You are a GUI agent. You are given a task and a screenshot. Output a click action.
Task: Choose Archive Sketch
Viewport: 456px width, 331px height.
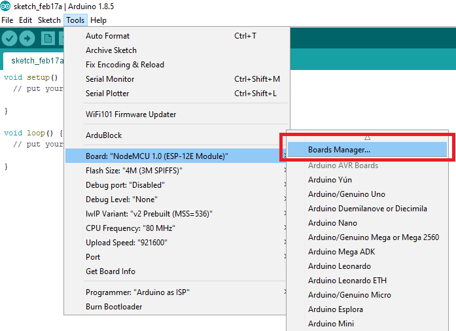177,50
